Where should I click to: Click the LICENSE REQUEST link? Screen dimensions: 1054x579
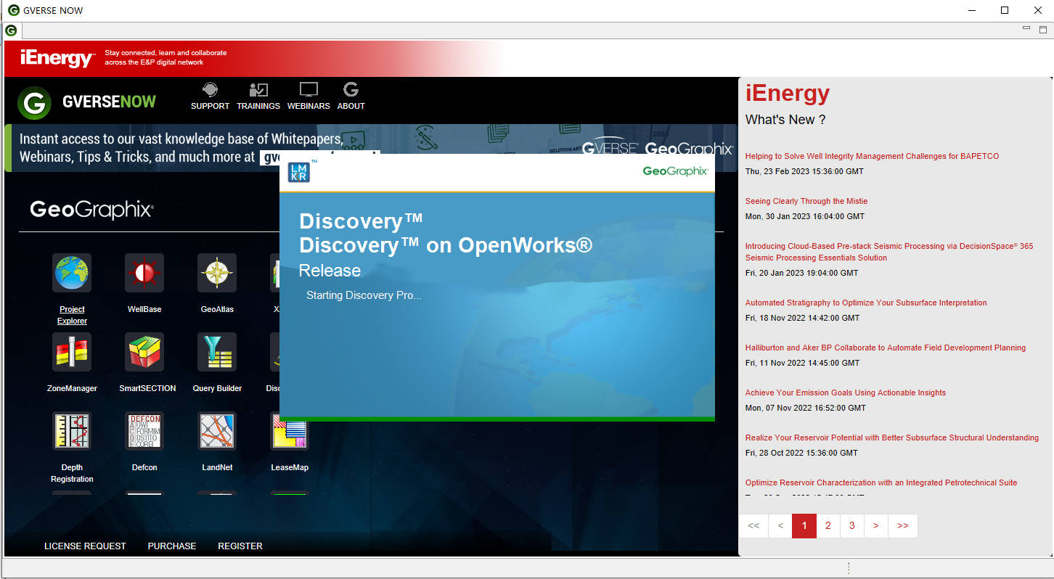click(85, 546)
